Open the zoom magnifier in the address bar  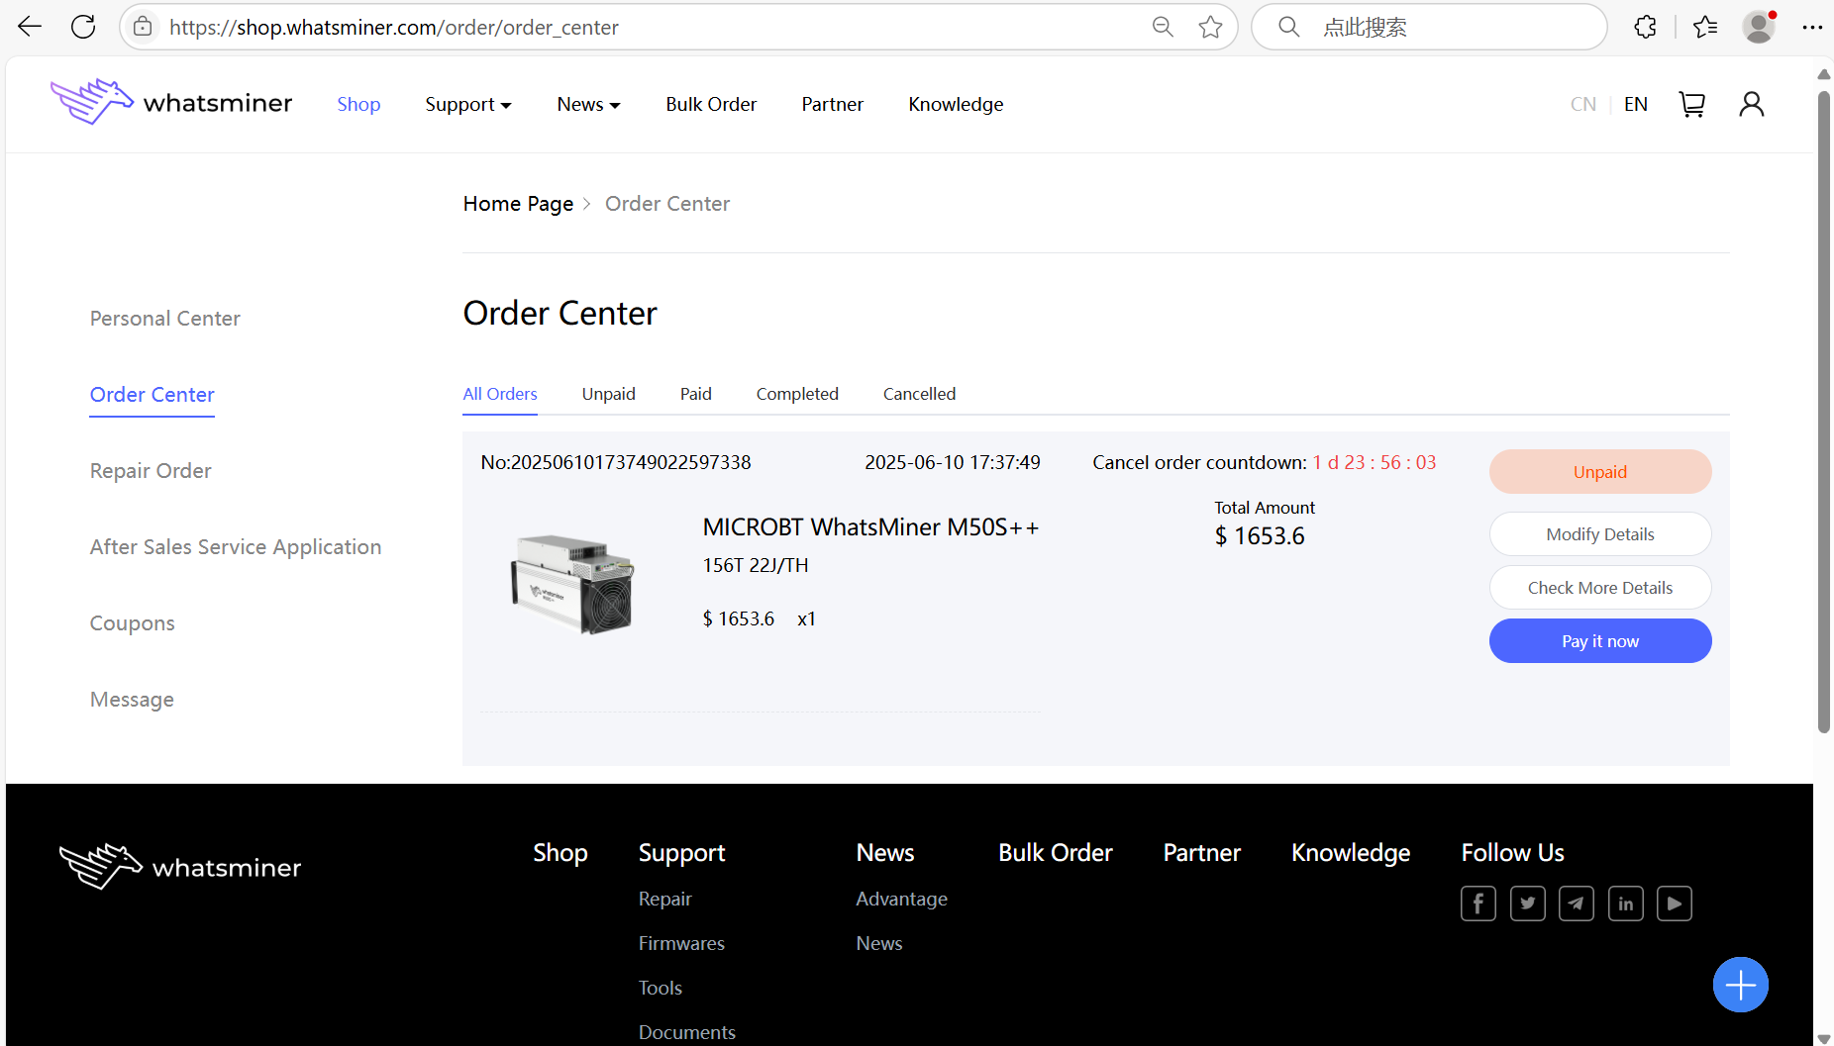click(x=1163, y=27)
